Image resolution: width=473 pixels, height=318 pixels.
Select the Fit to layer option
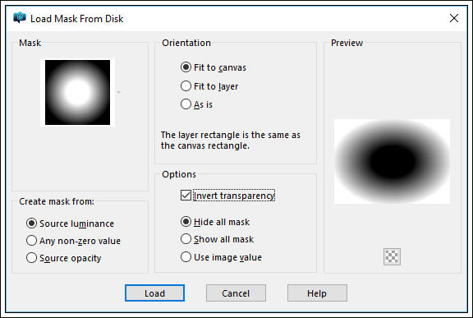[x=209, y=86]
